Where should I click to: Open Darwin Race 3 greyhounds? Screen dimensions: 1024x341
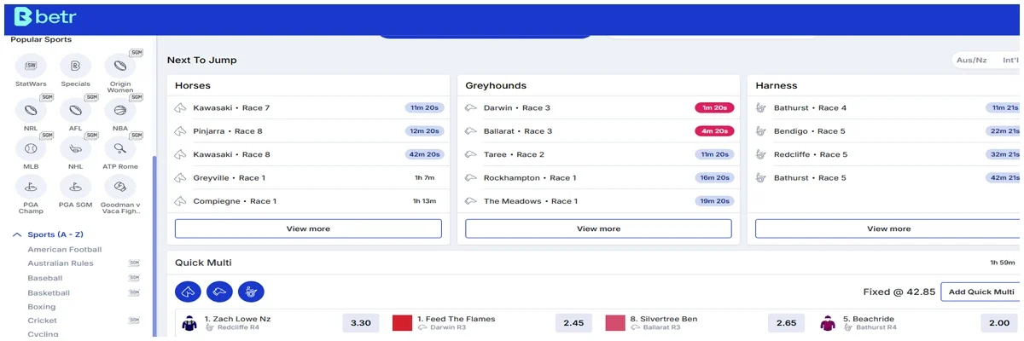point(598,108)
